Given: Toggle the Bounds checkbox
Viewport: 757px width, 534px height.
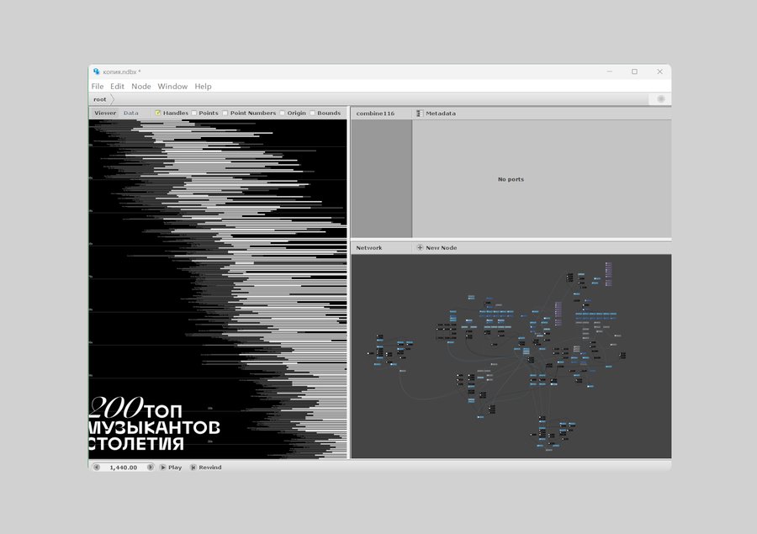Looking at the screenshot, I should (313, 113).
